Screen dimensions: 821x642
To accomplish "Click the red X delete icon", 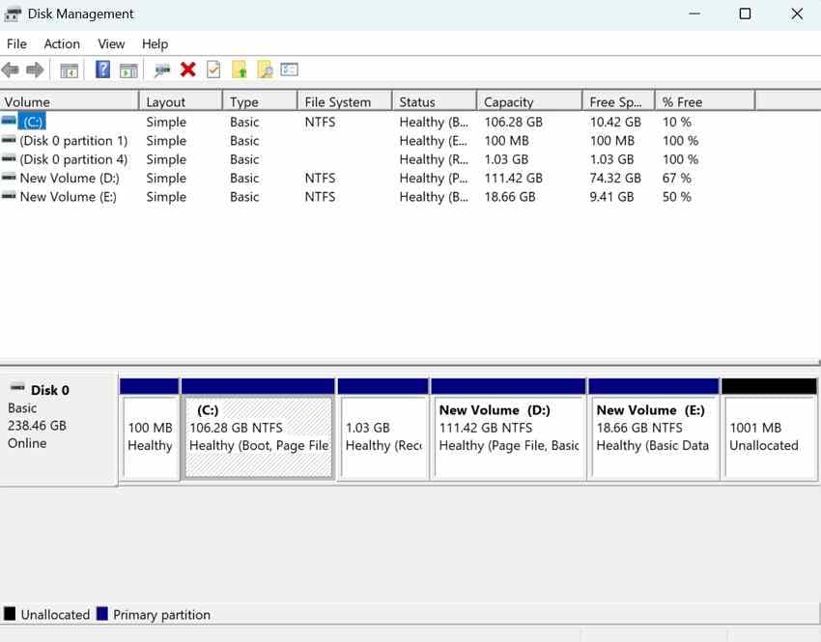I will click(188, 70).
